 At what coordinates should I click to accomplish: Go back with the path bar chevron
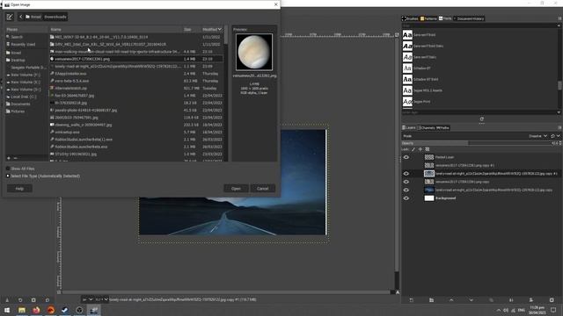21,17
